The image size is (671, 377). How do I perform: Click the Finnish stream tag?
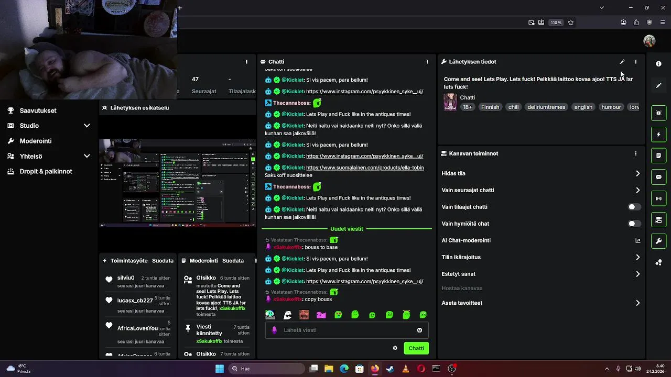[x=490, y=107]
